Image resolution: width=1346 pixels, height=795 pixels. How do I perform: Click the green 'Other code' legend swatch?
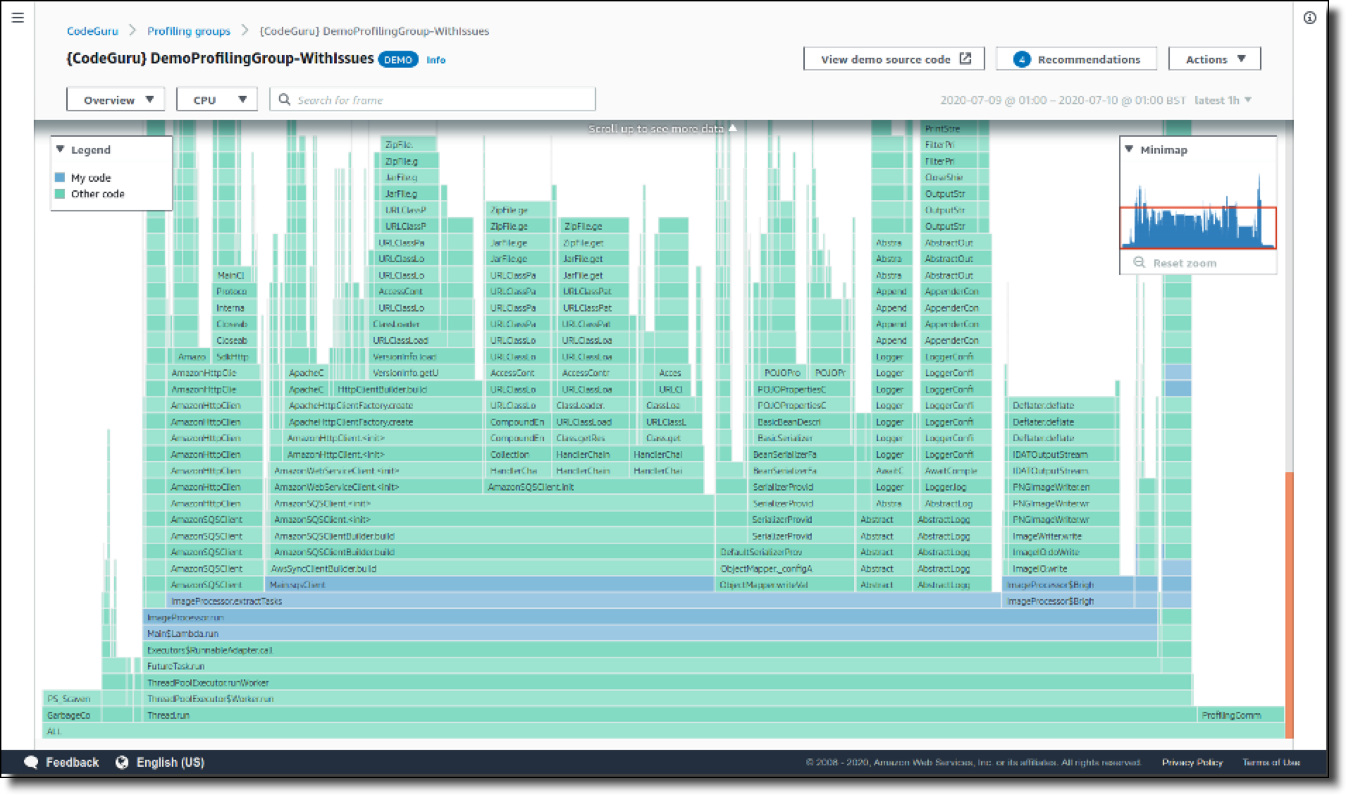coord(60,194)
